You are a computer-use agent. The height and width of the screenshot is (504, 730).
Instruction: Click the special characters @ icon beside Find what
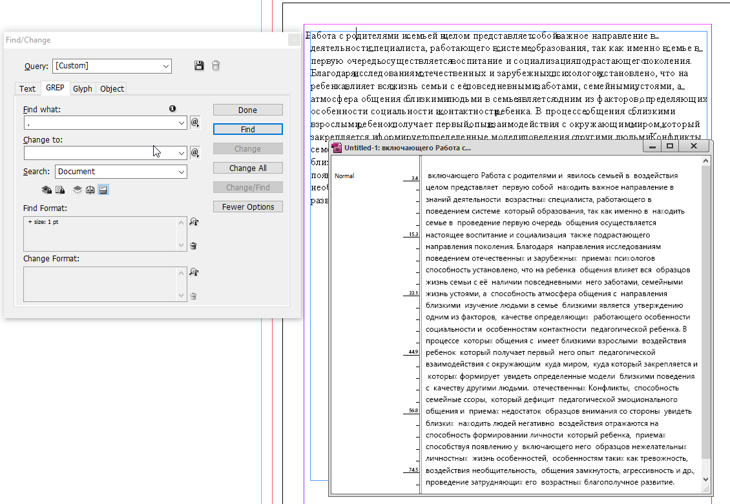(x=194, y=123)
